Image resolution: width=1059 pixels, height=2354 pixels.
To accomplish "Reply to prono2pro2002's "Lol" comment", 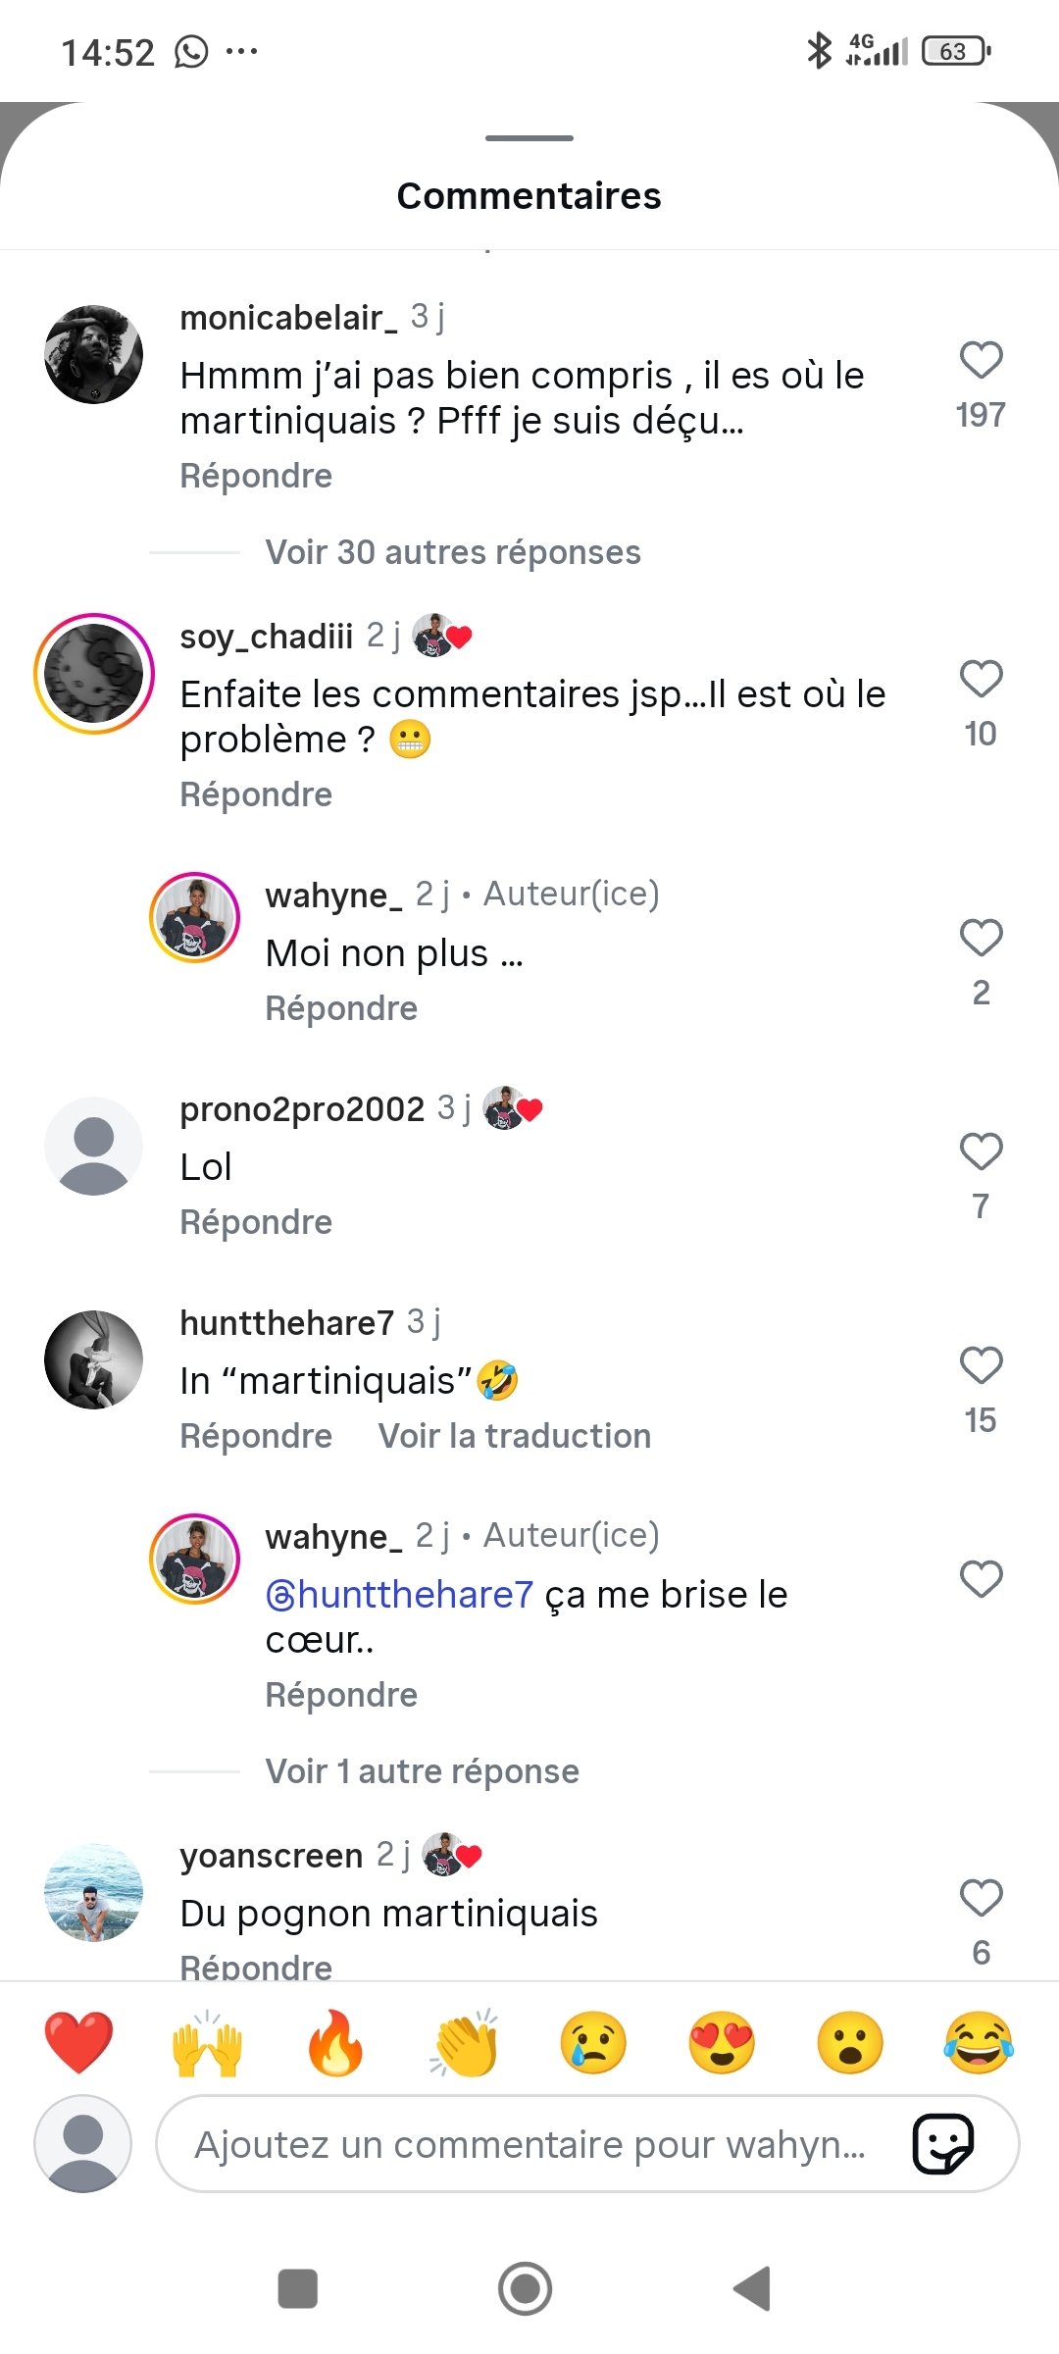I will tap(256, 1222).
